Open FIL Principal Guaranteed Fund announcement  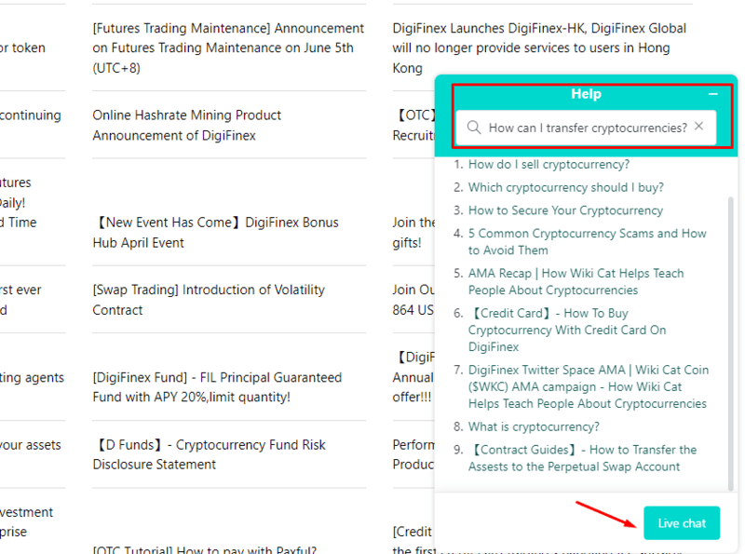pyautogui.click(x=217, y=387)
